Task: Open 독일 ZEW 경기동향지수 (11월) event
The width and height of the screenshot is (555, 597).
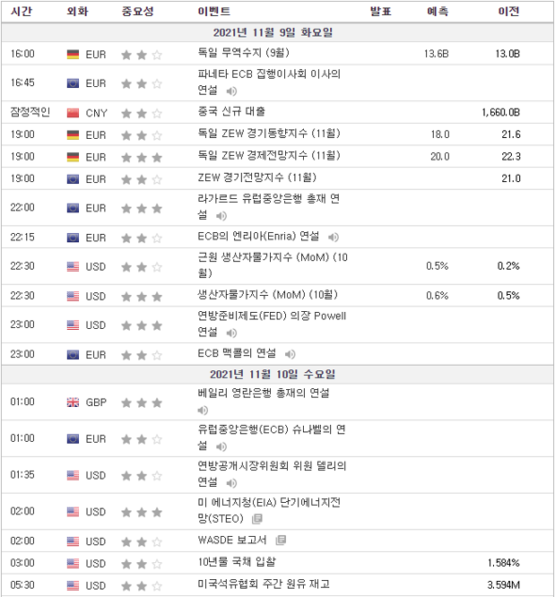Action: [x=256, y=134]
